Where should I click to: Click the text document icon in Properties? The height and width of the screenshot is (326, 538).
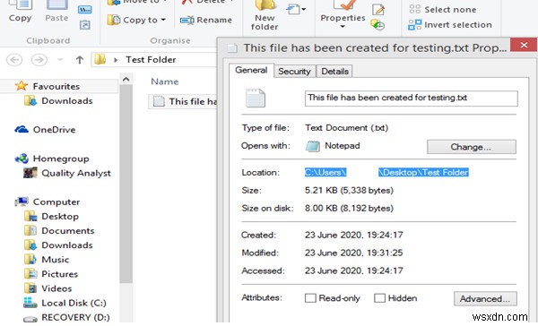[x=256, y=98]
